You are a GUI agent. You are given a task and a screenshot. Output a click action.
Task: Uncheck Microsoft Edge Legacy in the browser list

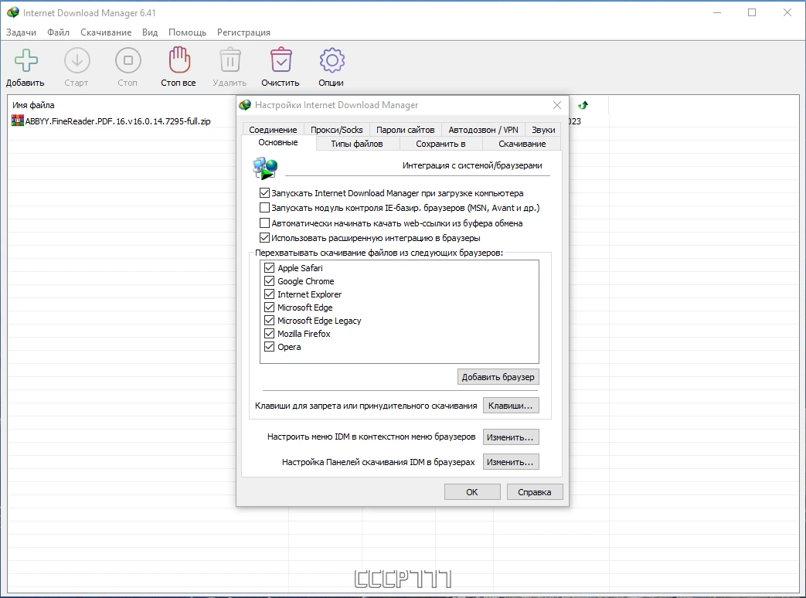[269, 320]
